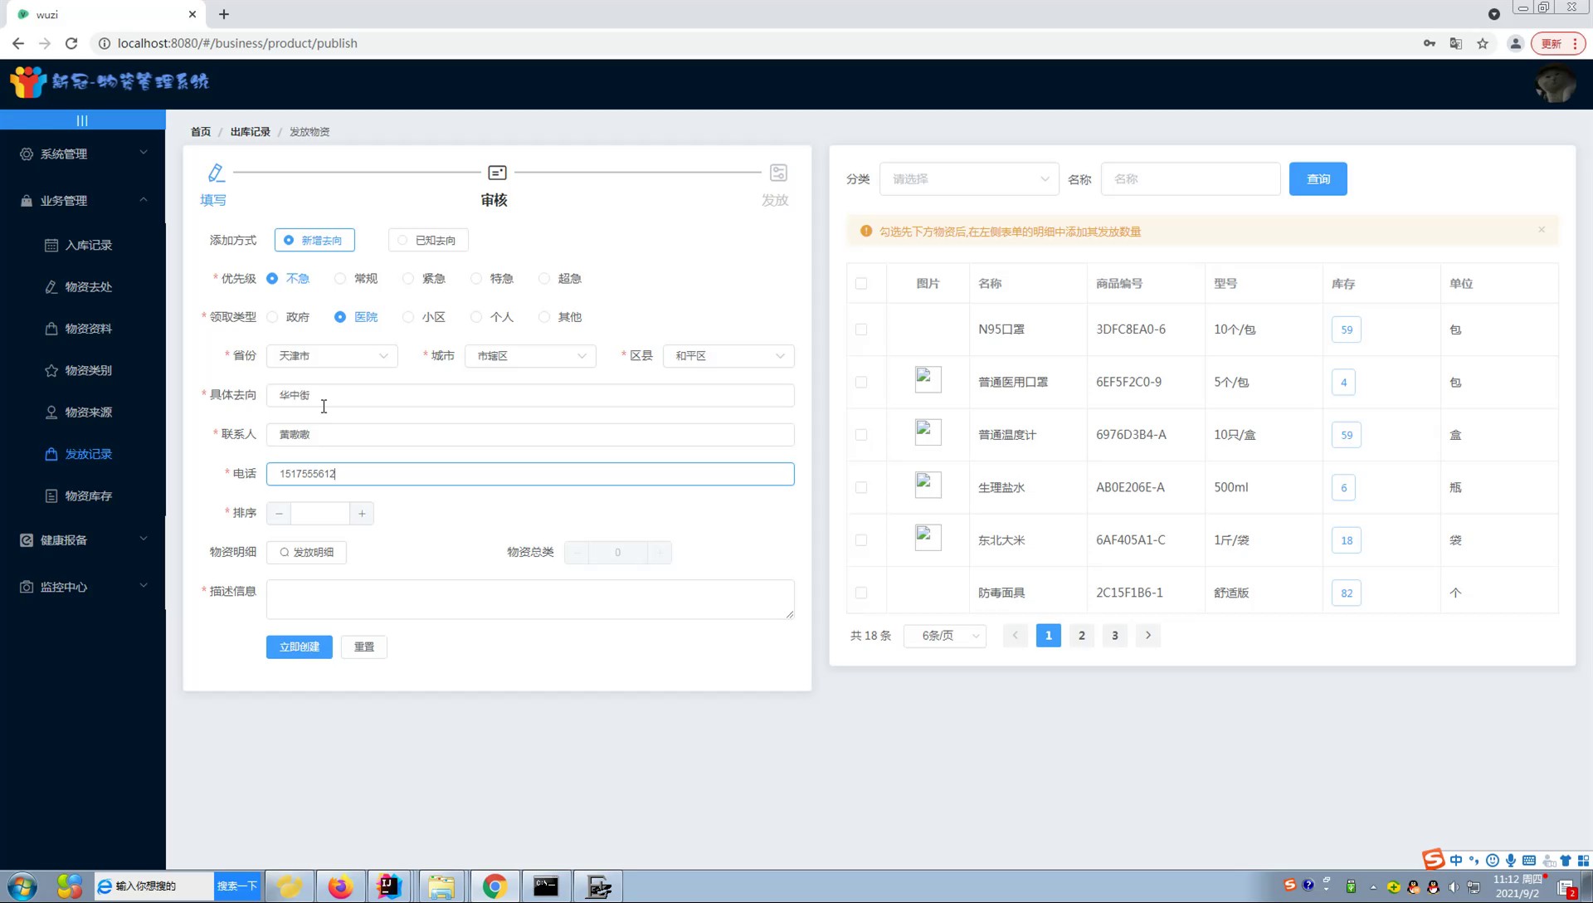Click the 审核 step icon
The height and width of the screenshot is (903, 1593).
pos(497,173)
